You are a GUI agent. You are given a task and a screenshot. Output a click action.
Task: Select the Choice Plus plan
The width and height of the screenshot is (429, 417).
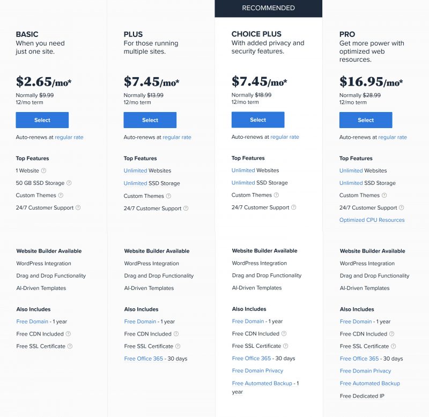[258, 120]
